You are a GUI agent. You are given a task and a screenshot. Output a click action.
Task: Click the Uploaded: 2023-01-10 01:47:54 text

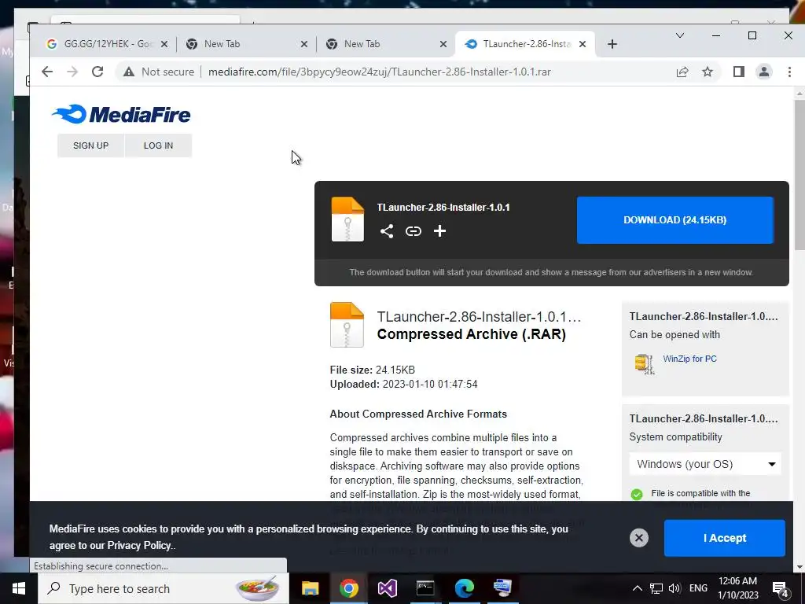[x=403, y=384]
